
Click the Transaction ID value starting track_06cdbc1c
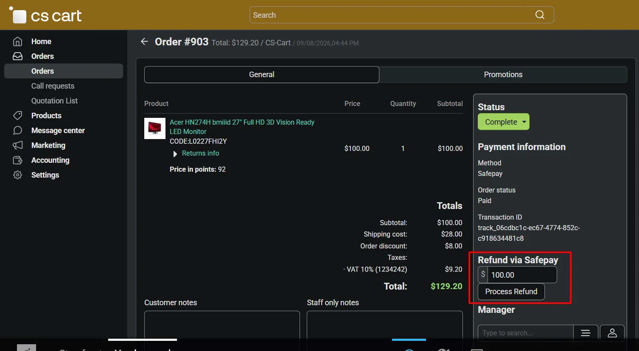pos(529,233)
